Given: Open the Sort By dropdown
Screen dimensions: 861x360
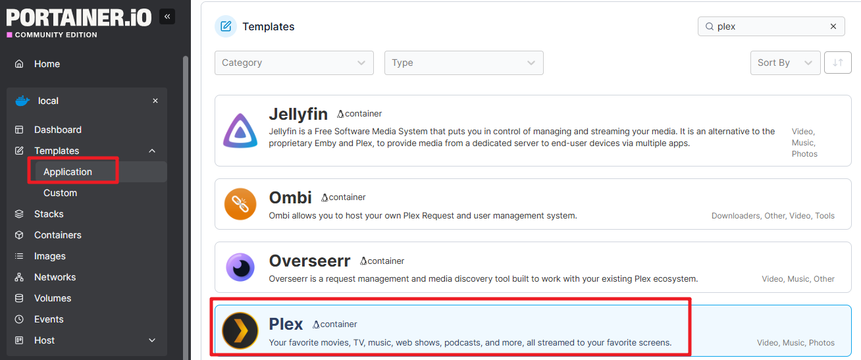Looking at the screenshot, I should click(x=785, y=63).
